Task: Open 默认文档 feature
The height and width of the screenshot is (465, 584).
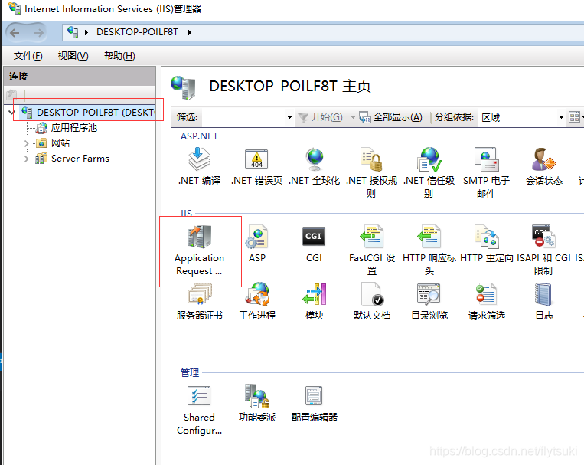Action: [372, 302]
